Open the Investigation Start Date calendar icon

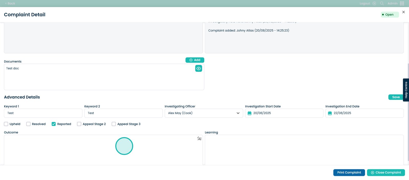coord(249,113)
